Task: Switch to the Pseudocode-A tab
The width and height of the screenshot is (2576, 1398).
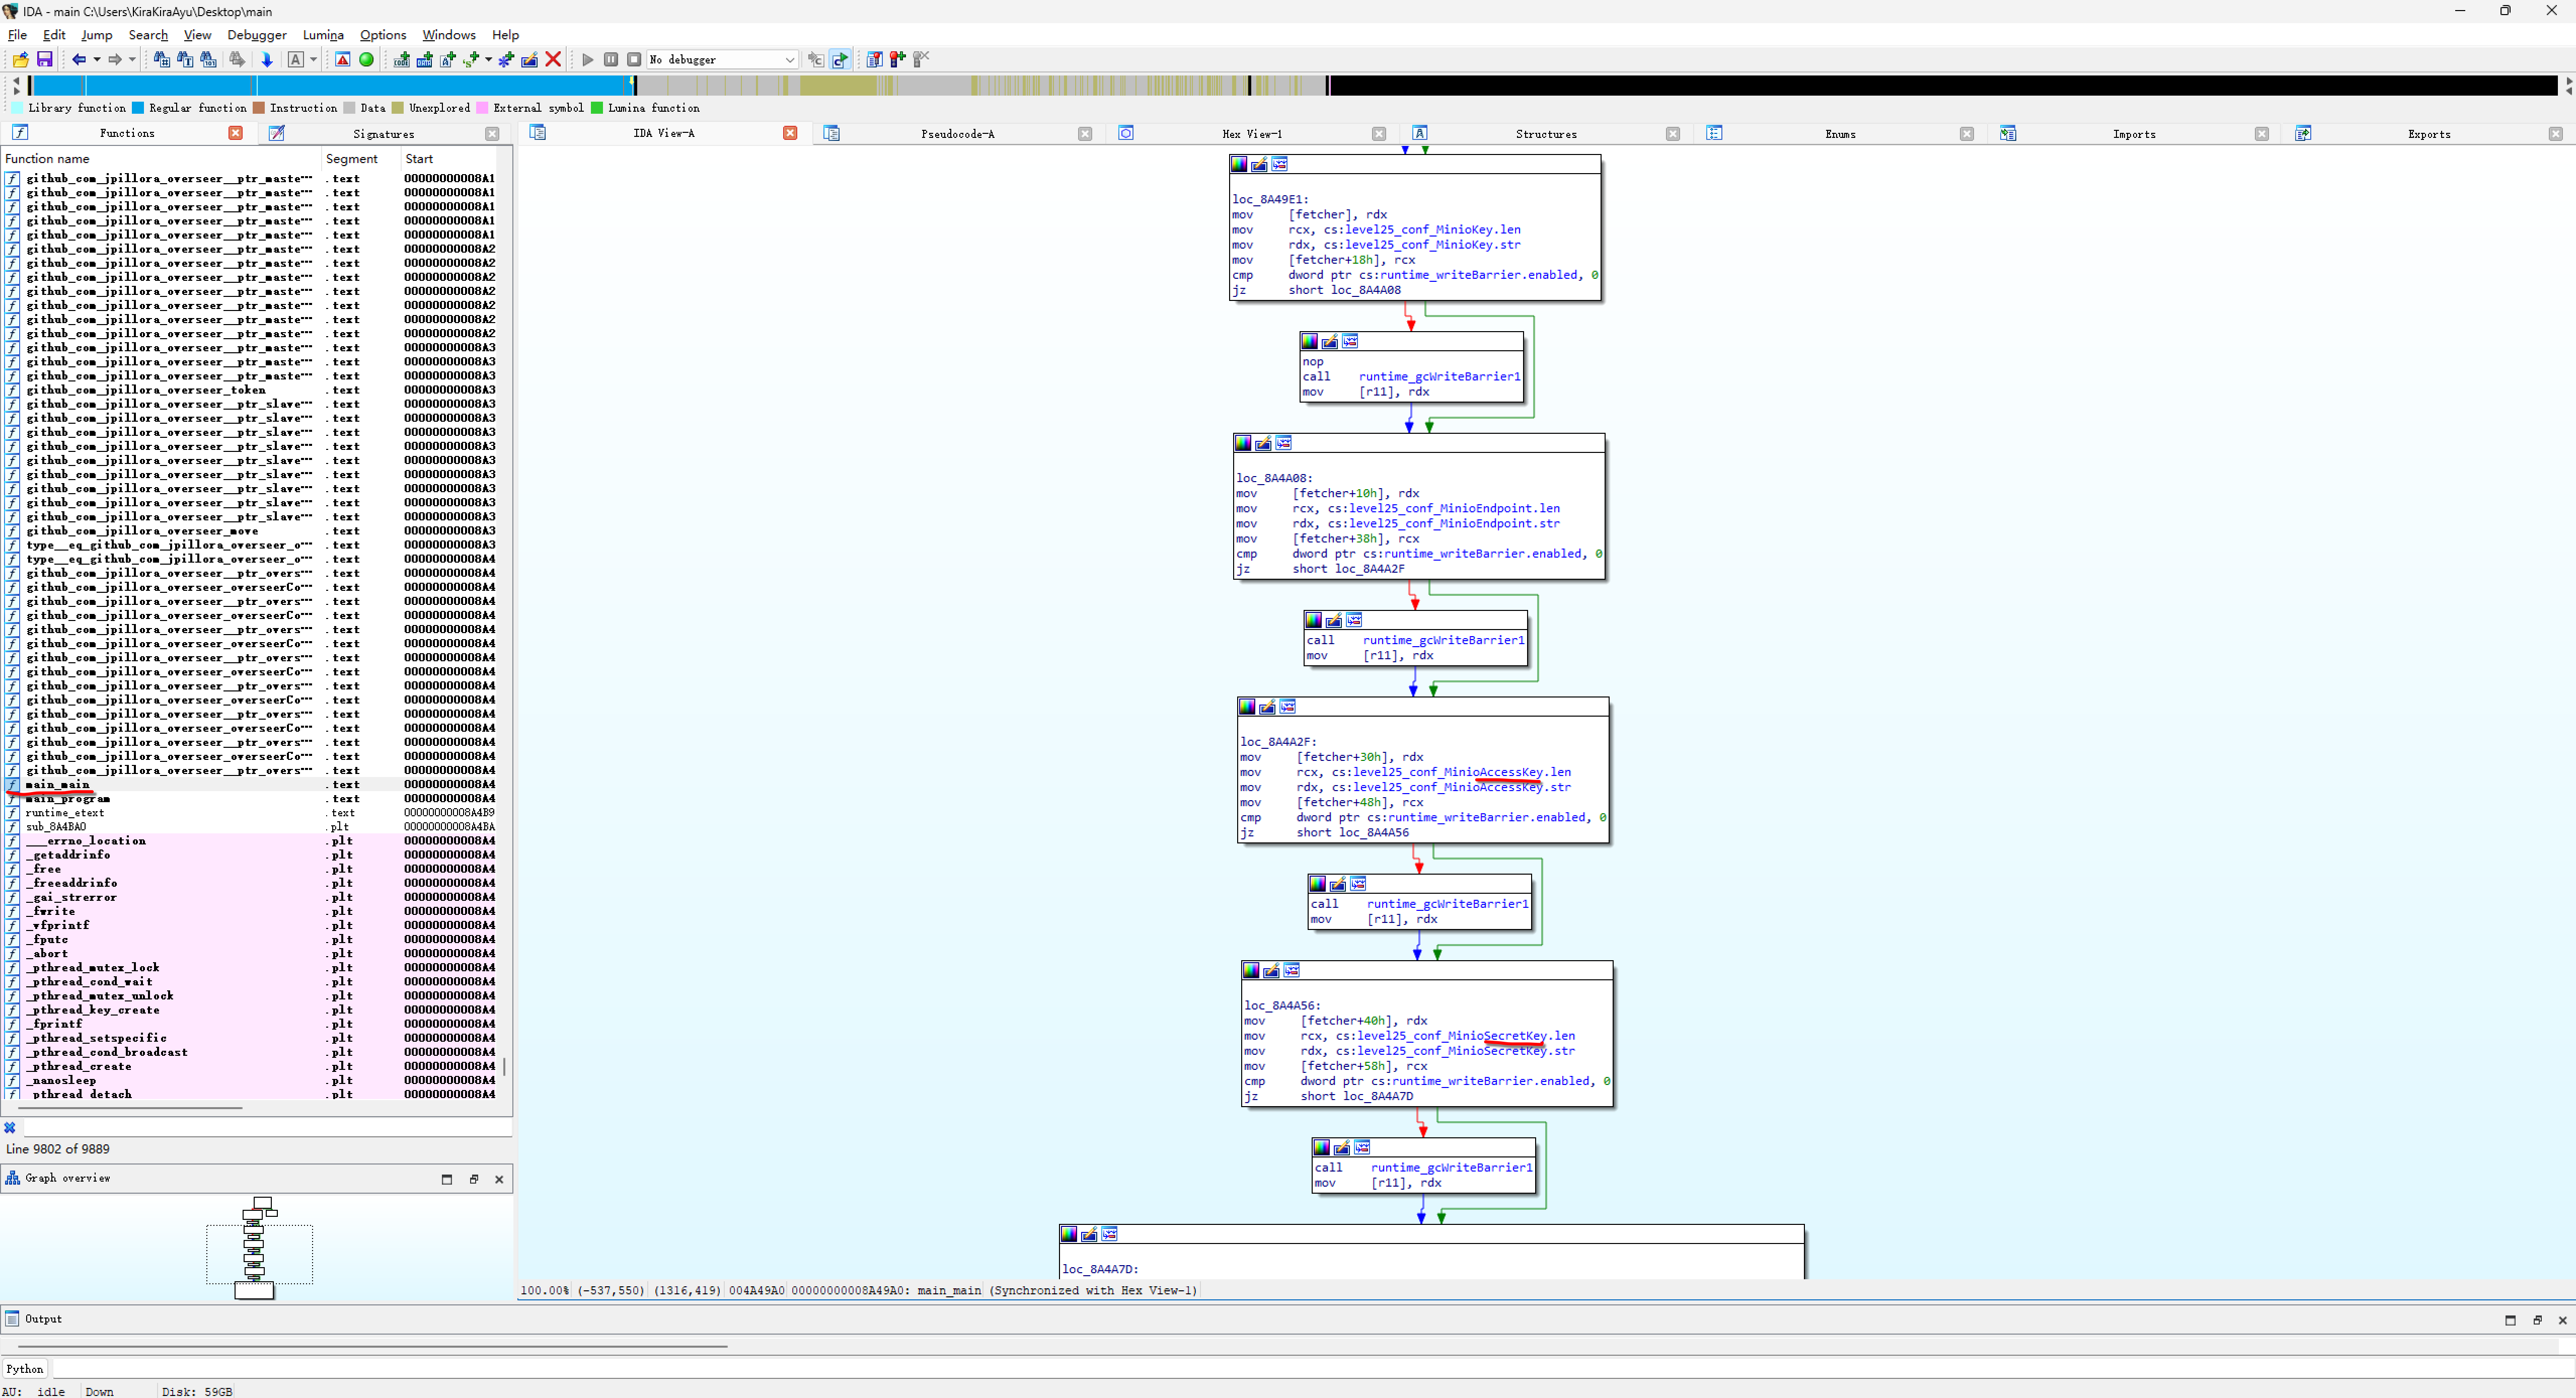Action: [957, 134]
